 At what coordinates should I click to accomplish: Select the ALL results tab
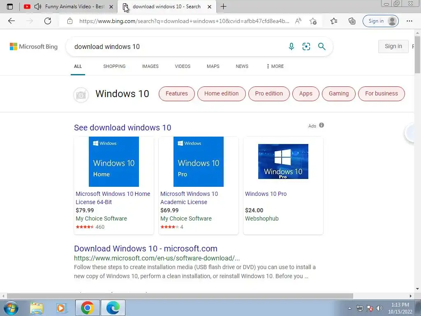pyautogui.click(x=78, y=66)
